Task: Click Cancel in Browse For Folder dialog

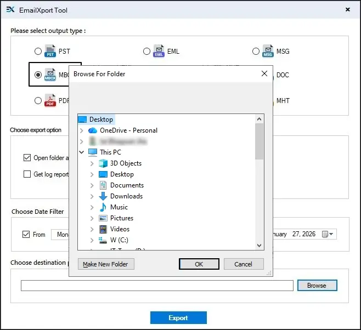Action: pyautogui.click(x=244, y=264)
